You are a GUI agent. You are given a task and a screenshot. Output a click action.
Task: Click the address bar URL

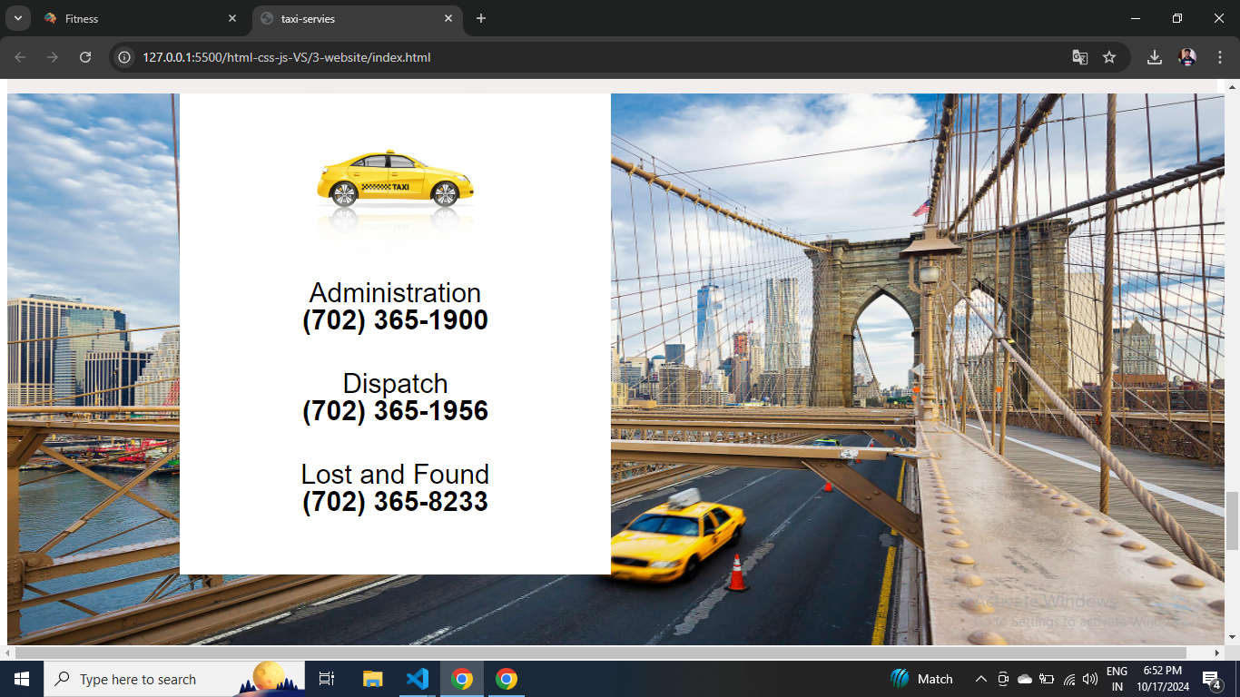click(286, 57)
